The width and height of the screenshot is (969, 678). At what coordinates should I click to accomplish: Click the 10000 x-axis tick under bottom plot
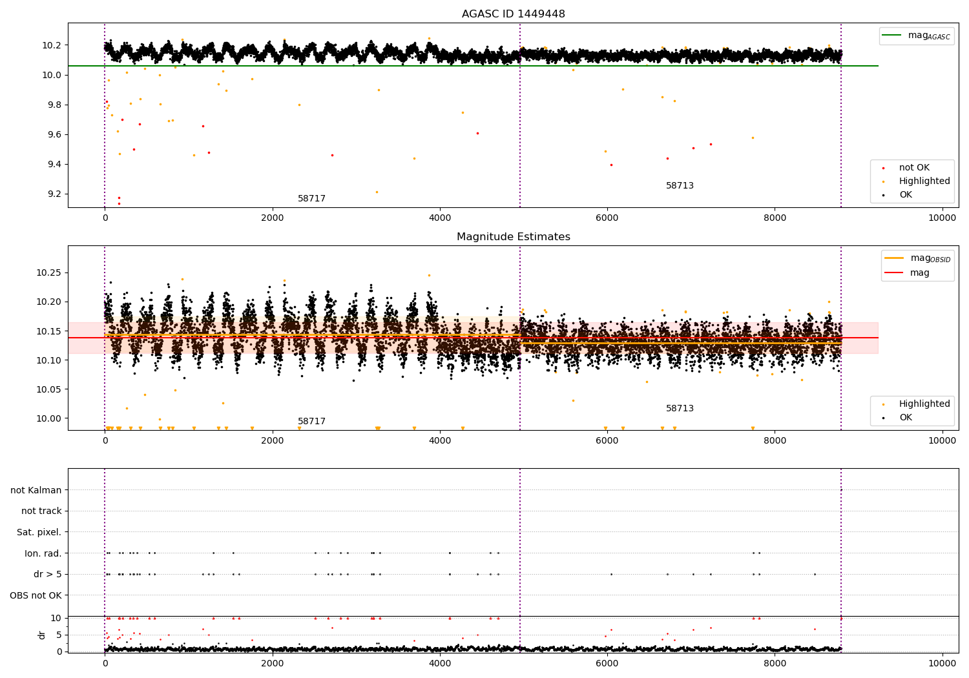(942, 664)
